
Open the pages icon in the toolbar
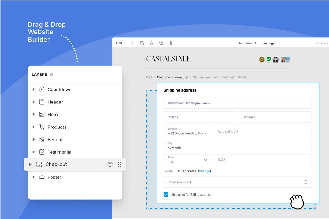tap(142, 43)
